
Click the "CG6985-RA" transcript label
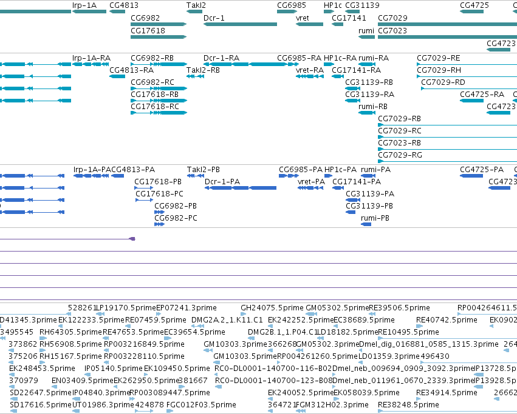[299, 58]
